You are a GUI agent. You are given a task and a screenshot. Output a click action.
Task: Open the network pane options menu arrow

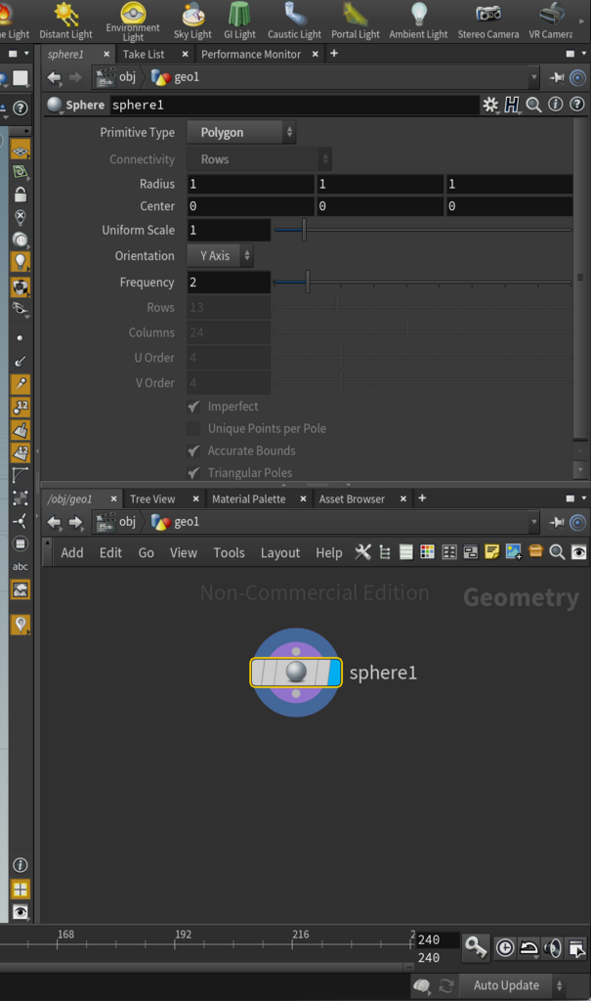click(583, 498)
